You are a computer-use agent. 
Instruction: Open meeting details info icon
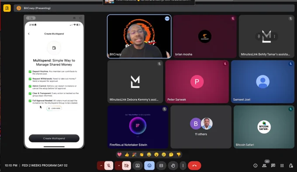[256, 165]
